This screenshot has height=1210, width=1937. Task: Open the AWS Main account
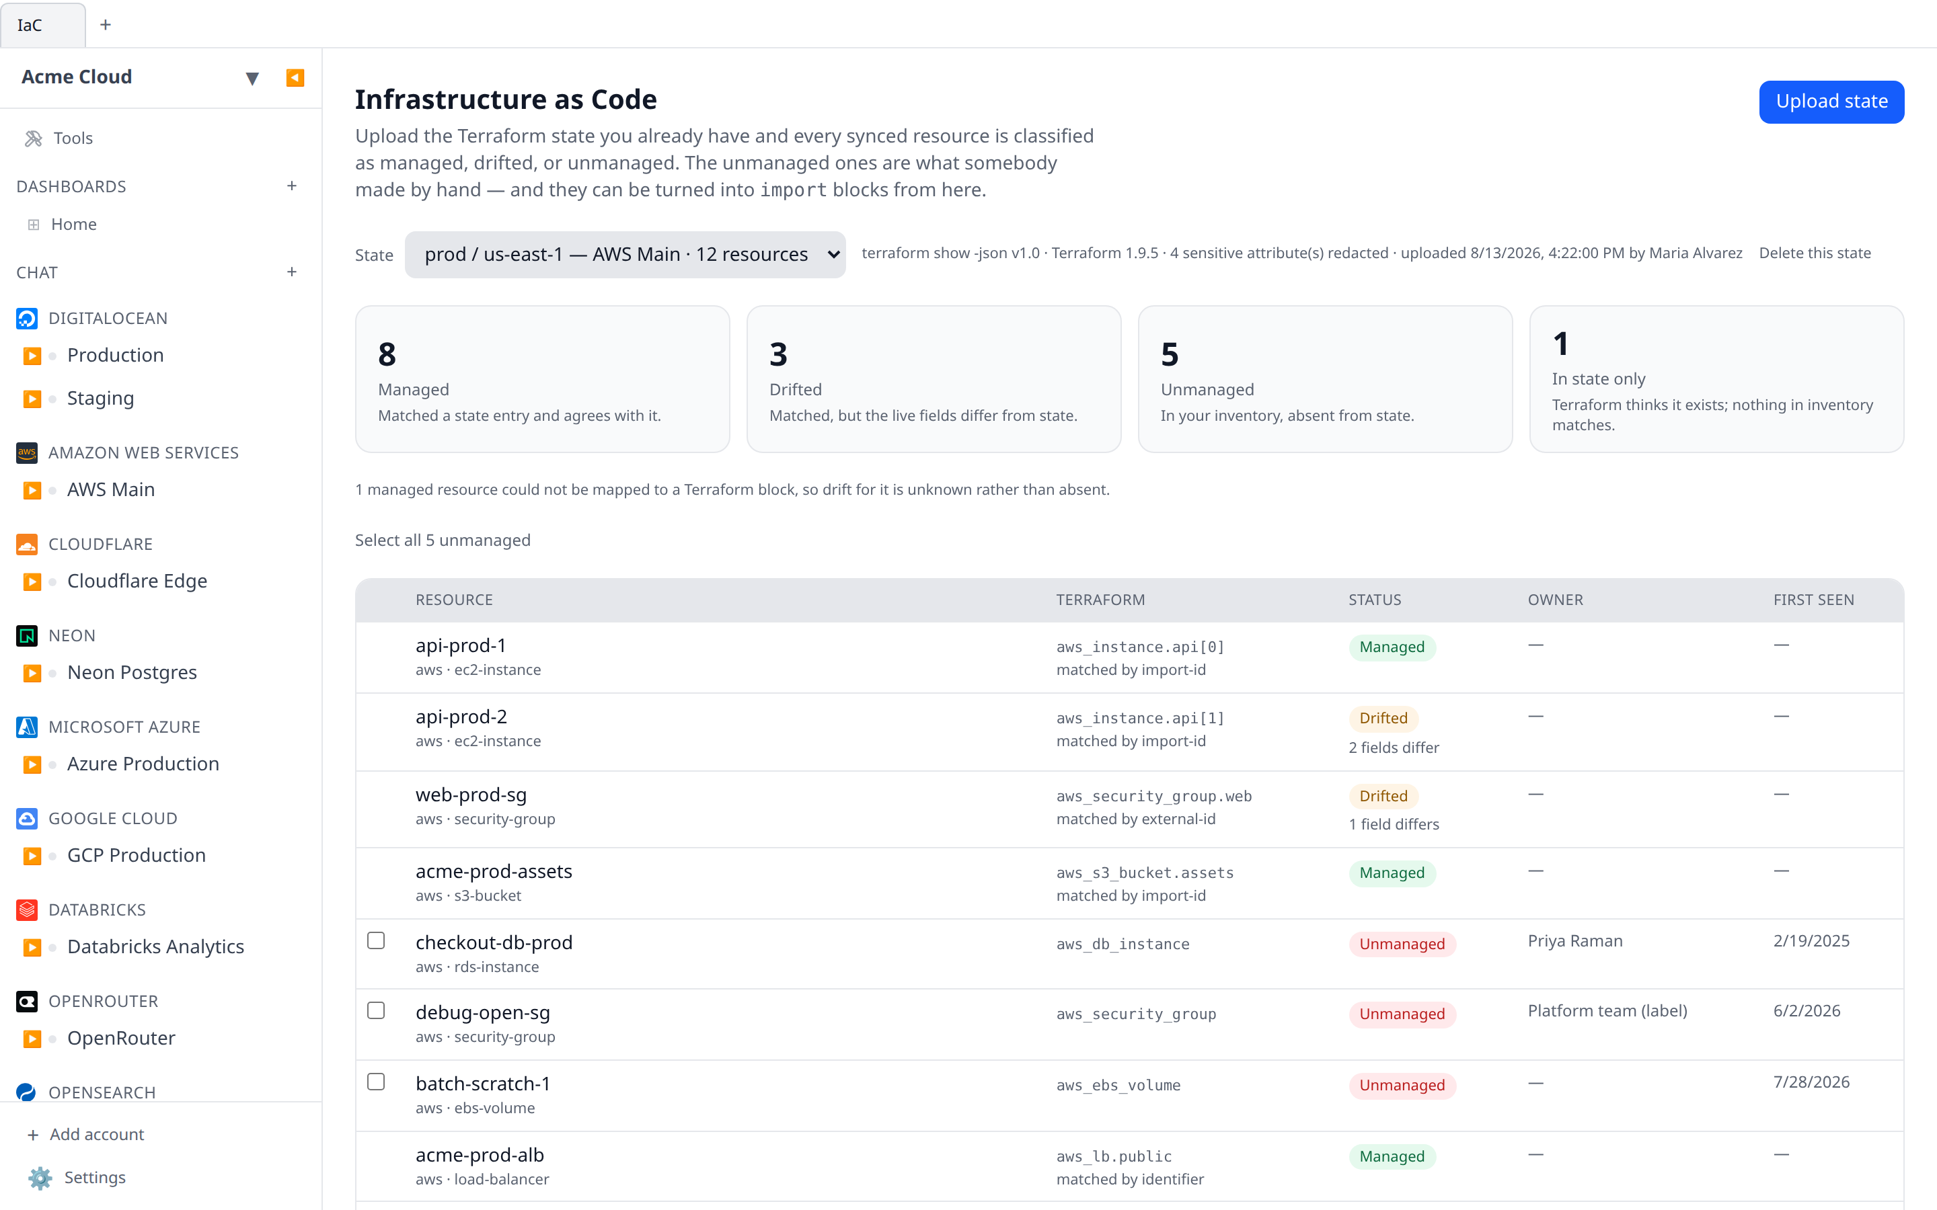(x=111, y=490)
